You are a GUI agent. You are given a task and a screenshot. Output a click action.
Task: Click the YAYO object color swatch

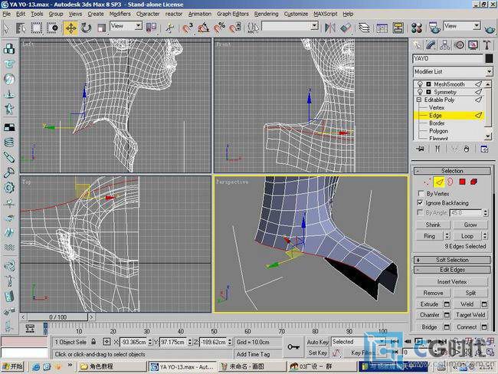(489, 58)
